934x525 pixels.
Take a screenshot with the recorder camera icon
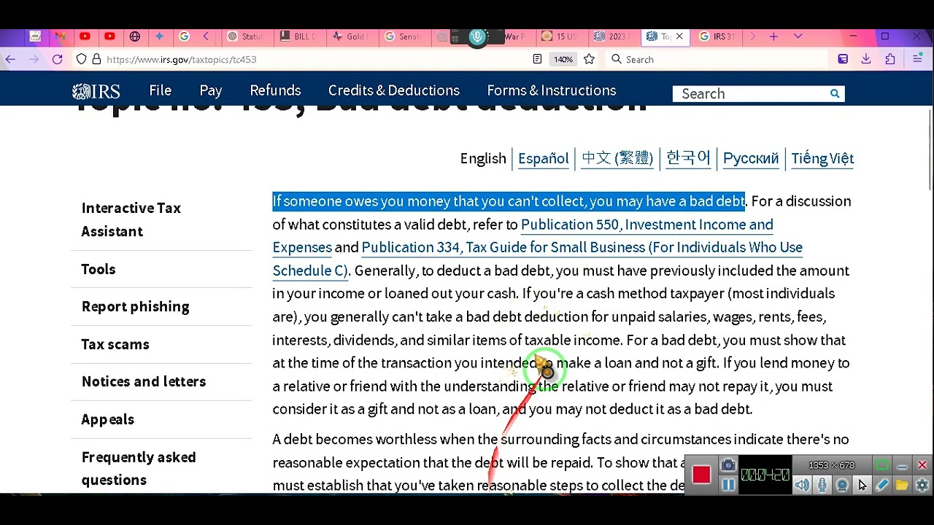[727, 466]
